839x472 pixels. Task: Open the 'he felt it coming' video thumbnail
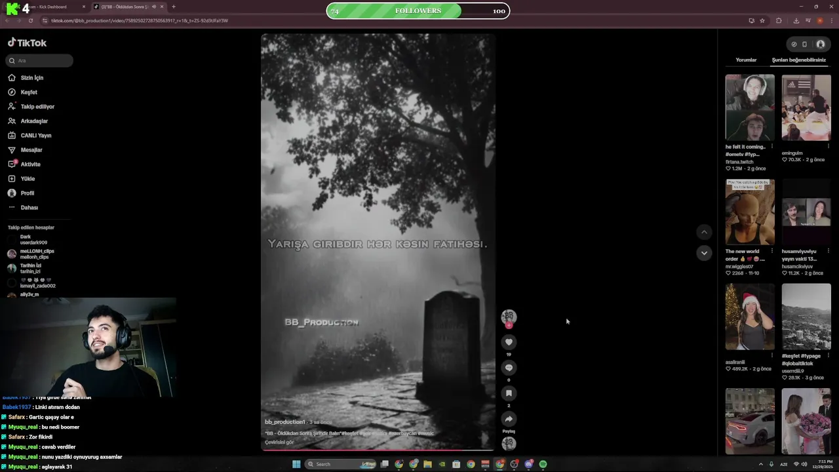pyautogui.click(x=750, y=108)
